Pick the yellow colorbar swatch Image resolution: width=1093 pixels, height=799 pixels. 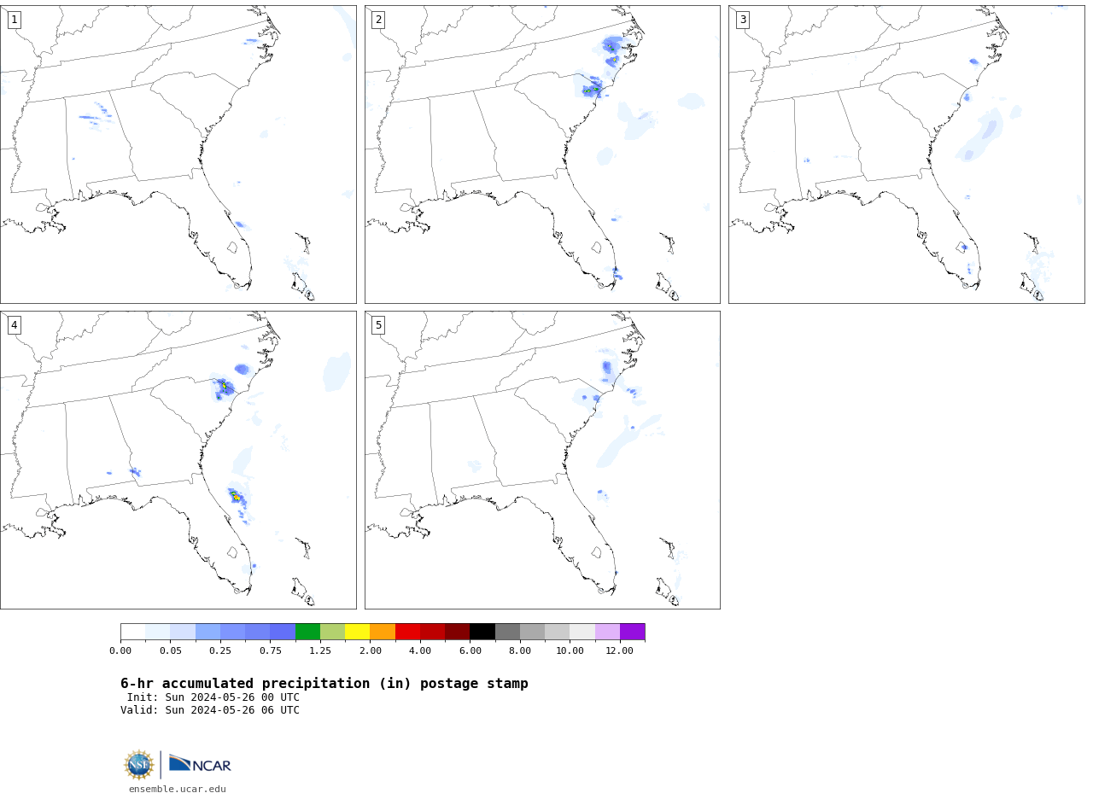pyautogui.click(x=358, y=632)
